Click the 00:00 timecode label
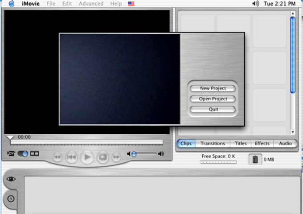The image size is (303, 214). click(24, 137)
